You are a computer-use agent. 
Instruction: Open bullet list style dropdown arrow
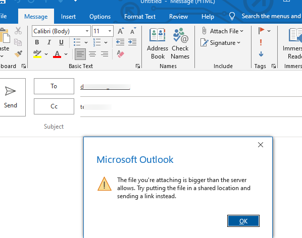86,42
